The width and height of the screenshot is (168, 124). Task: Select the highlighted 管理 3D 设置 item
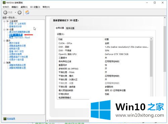point(16,35)
